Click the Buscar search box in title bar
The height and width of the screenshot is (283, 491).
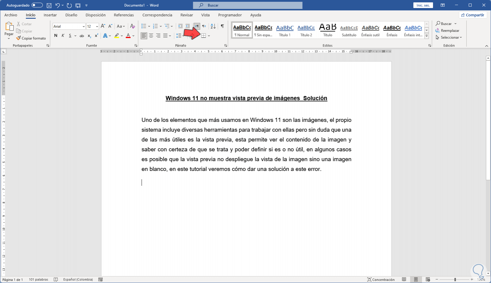pos(248,5)
